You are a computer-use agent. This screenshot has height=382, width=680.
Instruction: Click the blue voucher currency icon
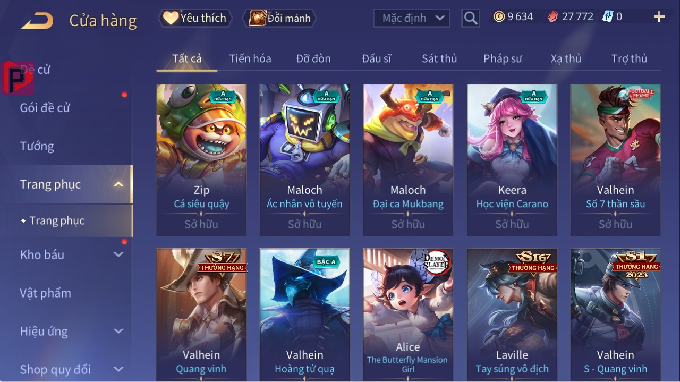[x=608, y=16]
